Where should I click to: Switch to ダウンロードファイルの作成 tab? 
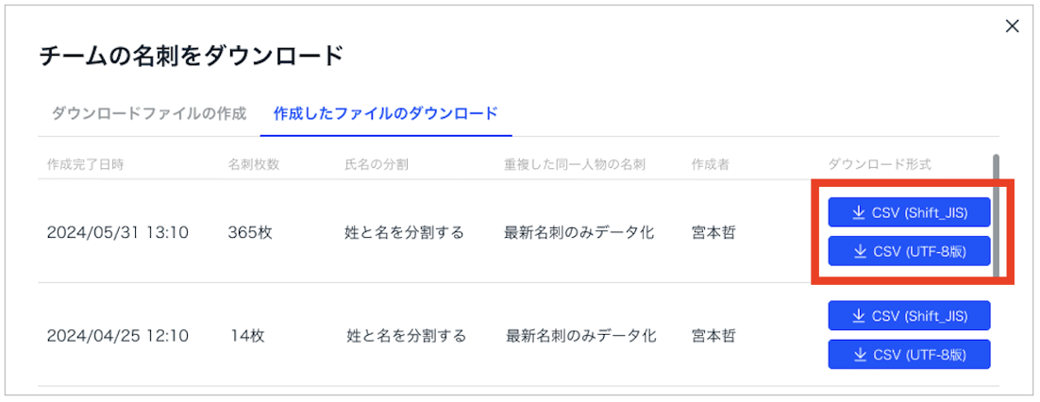click(x=148, y=113)
